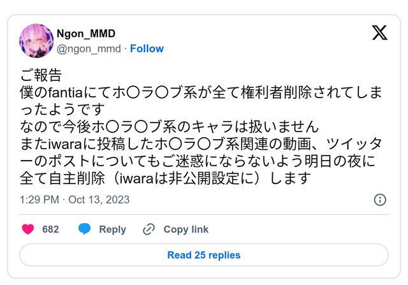Open the tweet info circle icon

[x=379, y=200]
